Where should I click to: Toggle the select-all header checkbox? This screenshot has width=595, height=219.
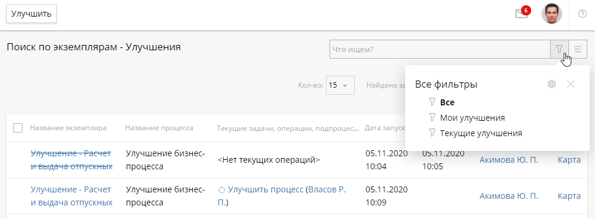click(x=18, y=128)
